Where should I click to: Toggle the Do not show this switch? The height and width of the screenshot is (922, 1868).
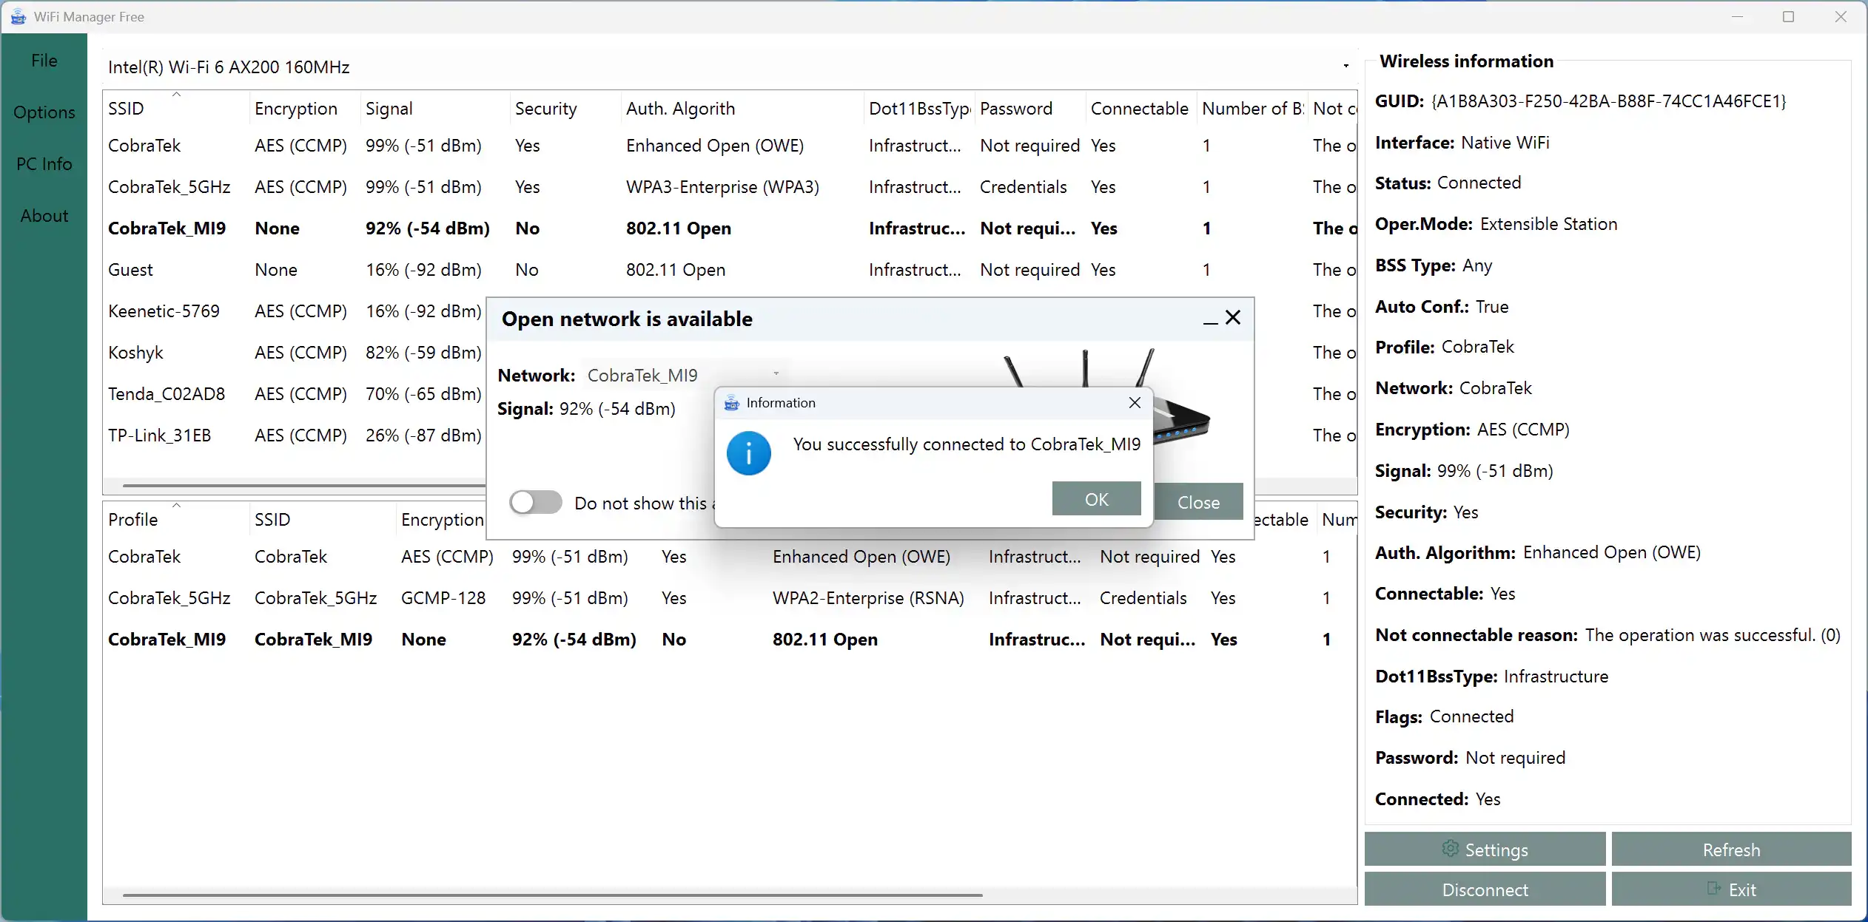click(x=536, y=503)
